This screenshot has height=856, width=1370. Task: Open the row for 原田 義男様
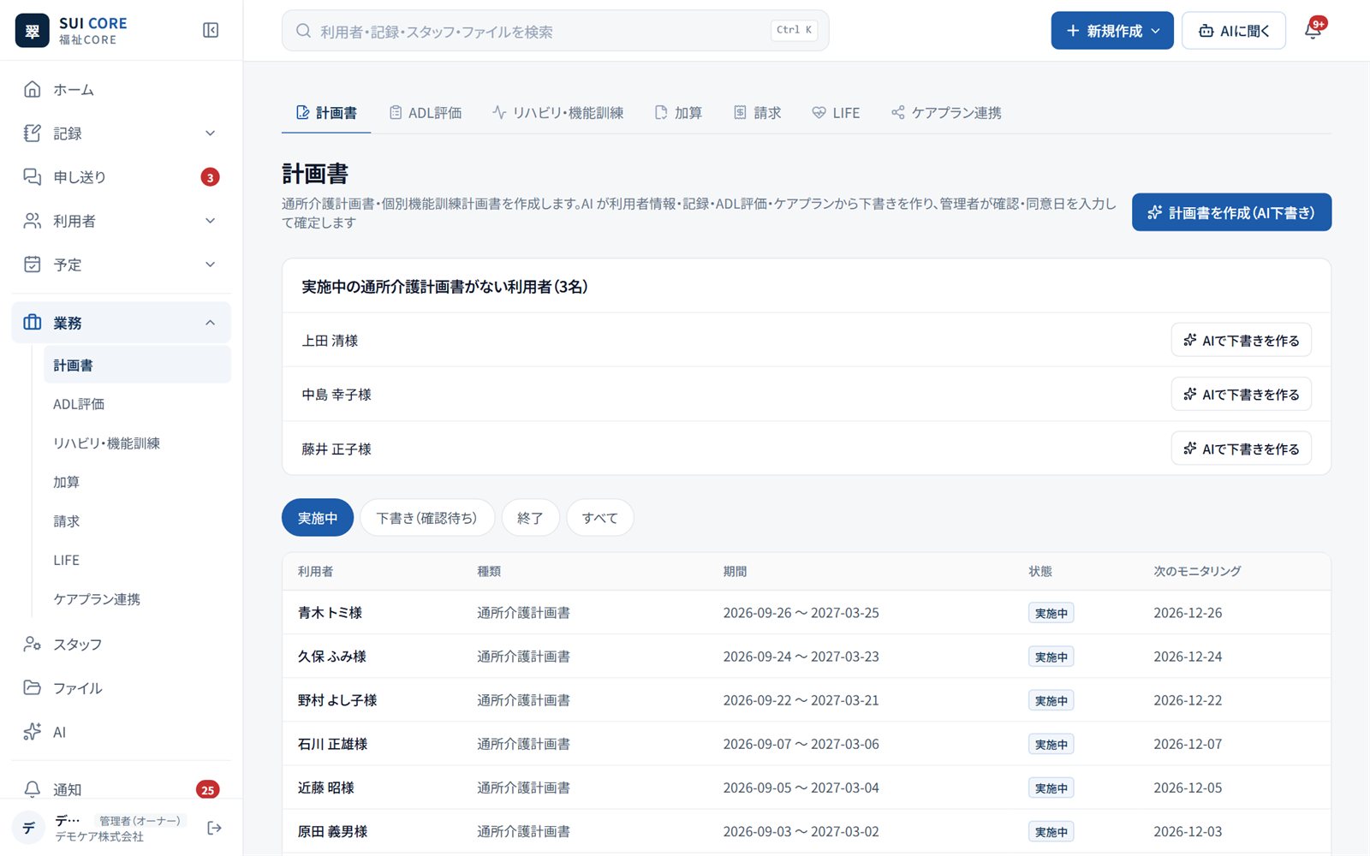click(807, 830)
